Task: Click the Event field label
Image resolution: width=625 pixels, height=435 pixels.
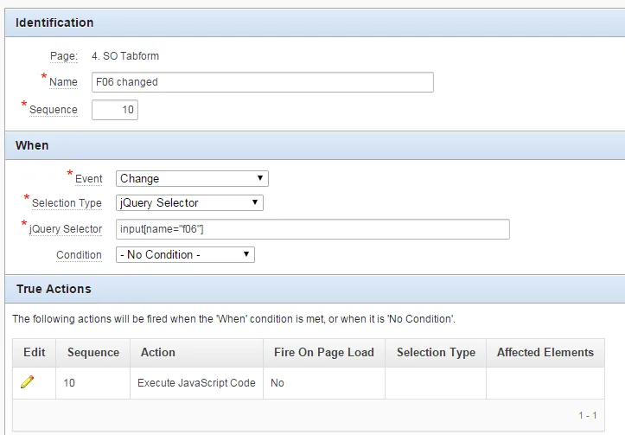Action: coord(88,179)
